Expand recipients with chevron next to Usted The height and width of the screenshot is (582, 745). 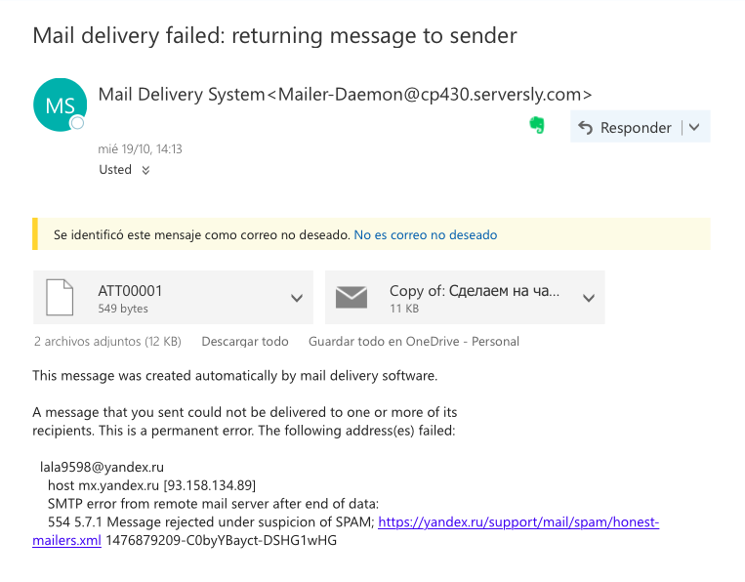pos(145,170)
